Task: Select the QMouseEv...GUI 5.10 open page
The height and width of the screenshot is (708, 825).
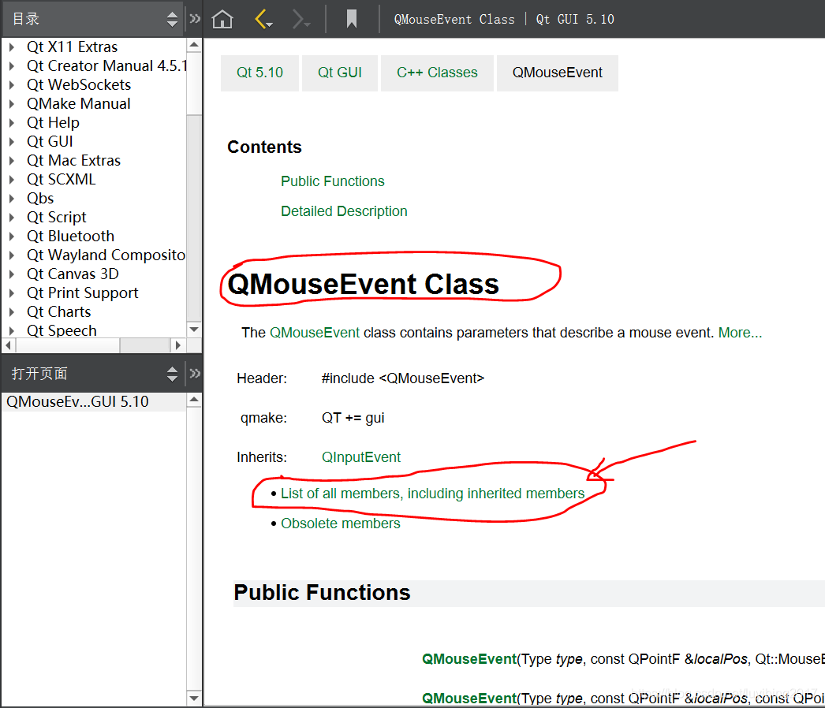Action: [94, 402]
